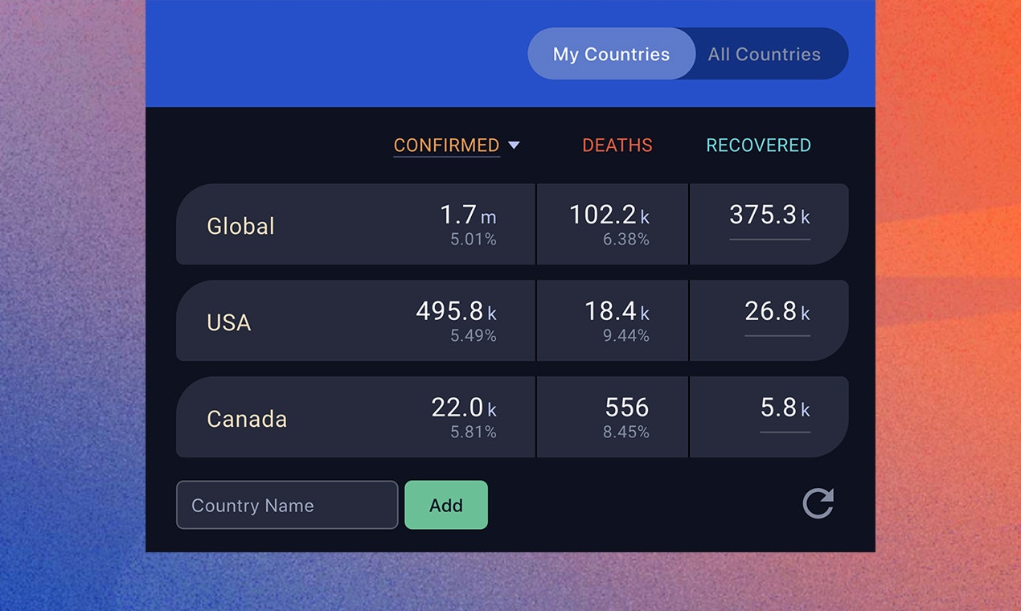Switch to the All Countries tab
Viewport: 1021px width, 611px height.
(764, 54)
